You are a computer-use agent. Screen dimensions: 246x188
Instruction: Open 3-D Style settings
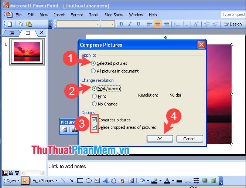click(213, 181)
